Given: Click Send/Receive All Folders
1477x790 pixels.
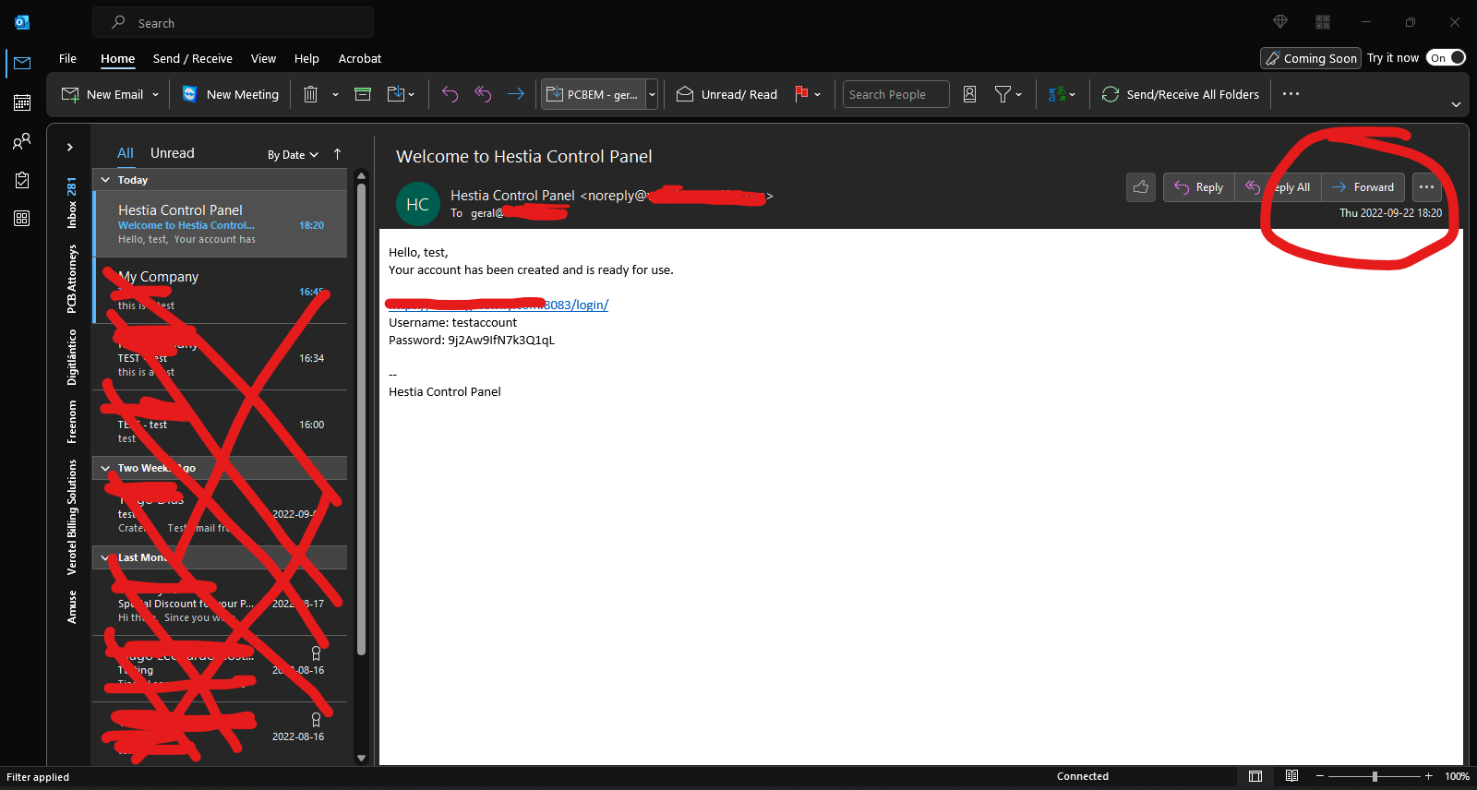Looking at the screenshot, I should pos(1180,94).
